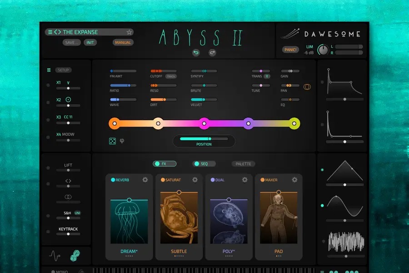Open DUAL card gear settings

pyautogui.click(x=244, y=180)
